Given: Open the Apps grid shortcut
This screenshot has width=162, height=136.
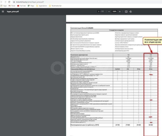Looking at the screenshot, I should [4, 6].
